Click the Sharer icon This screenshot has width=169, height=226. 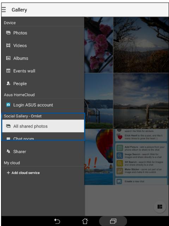pos(8,151)
